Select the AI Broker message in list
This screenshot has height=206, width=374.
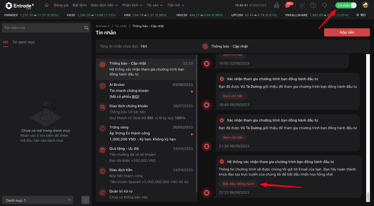tap(146, 90)
